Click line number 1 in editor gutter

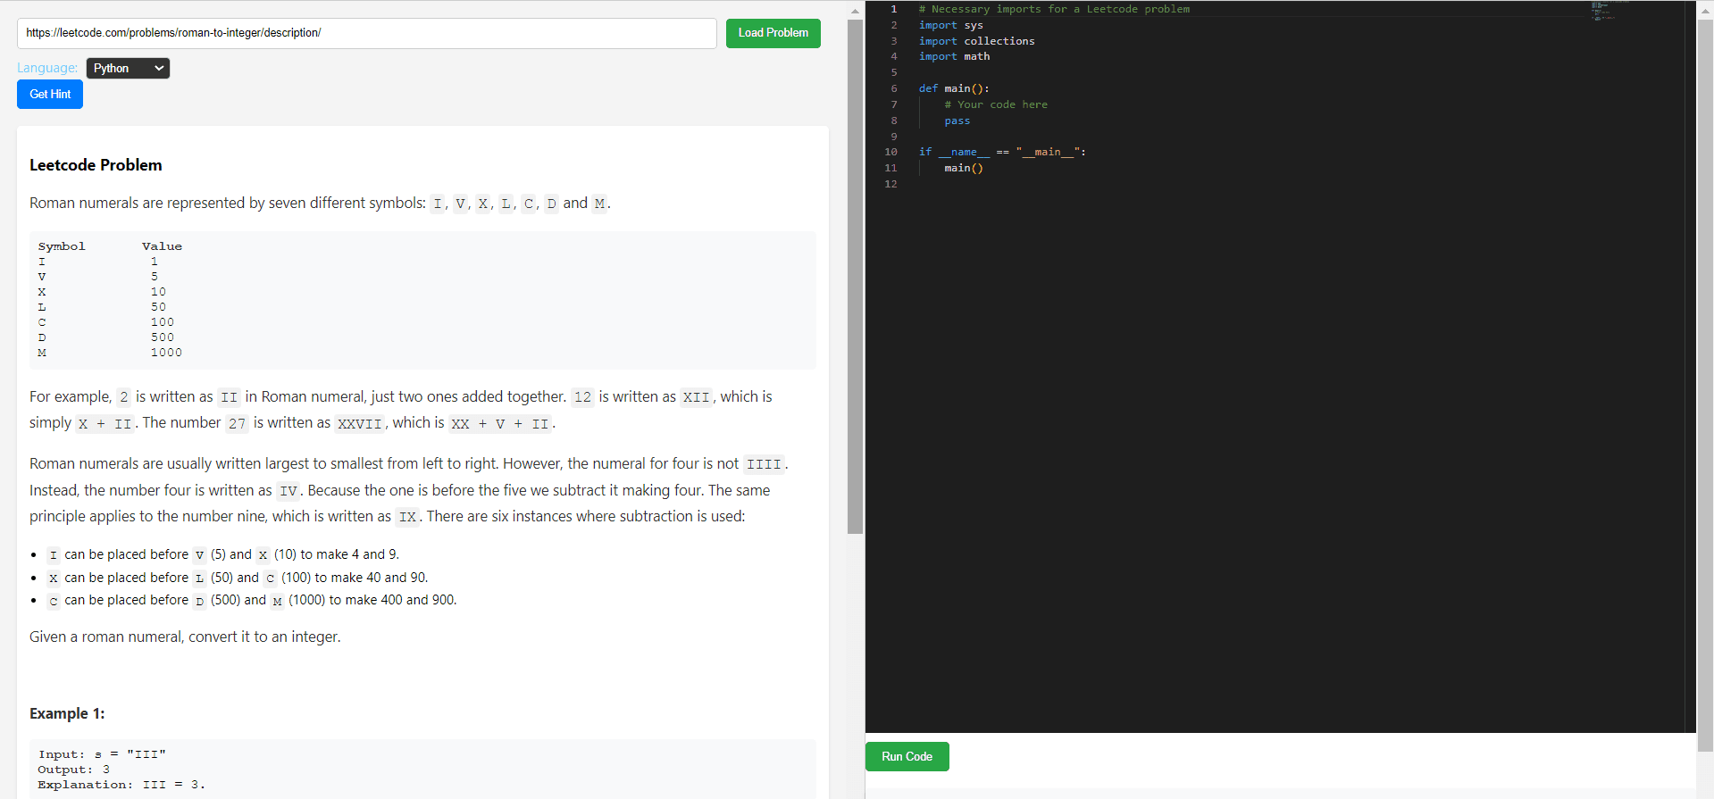(893, 9)
